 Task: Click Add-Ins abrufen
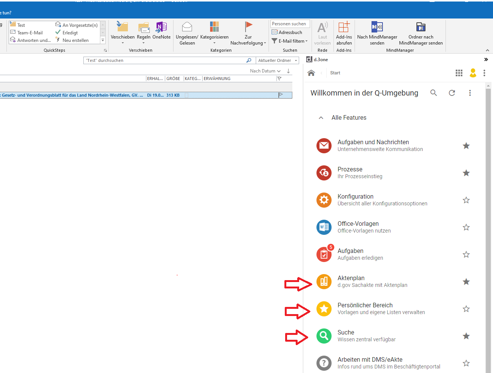click(x=344, y=34)
